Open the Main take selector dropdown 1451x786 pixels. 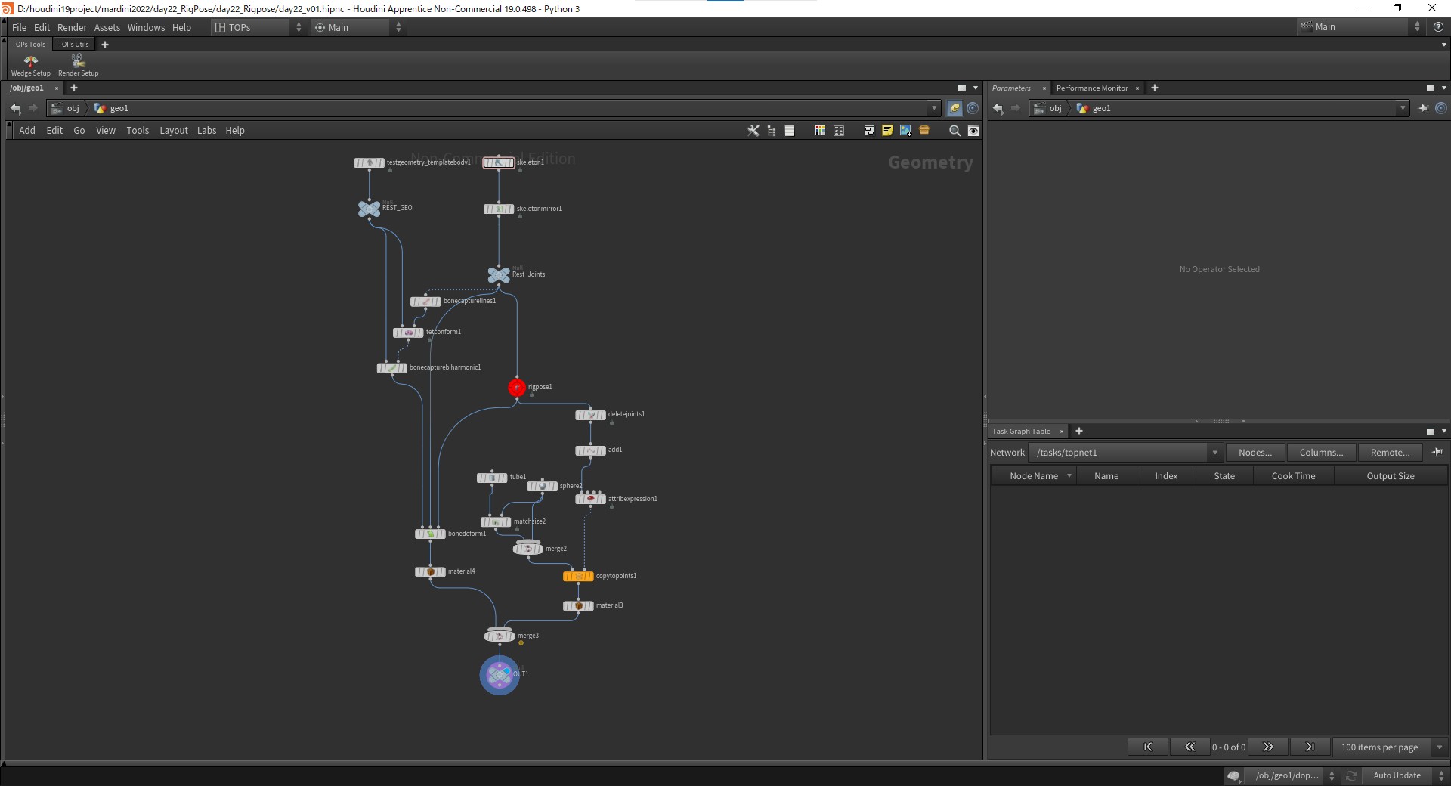1360,27
